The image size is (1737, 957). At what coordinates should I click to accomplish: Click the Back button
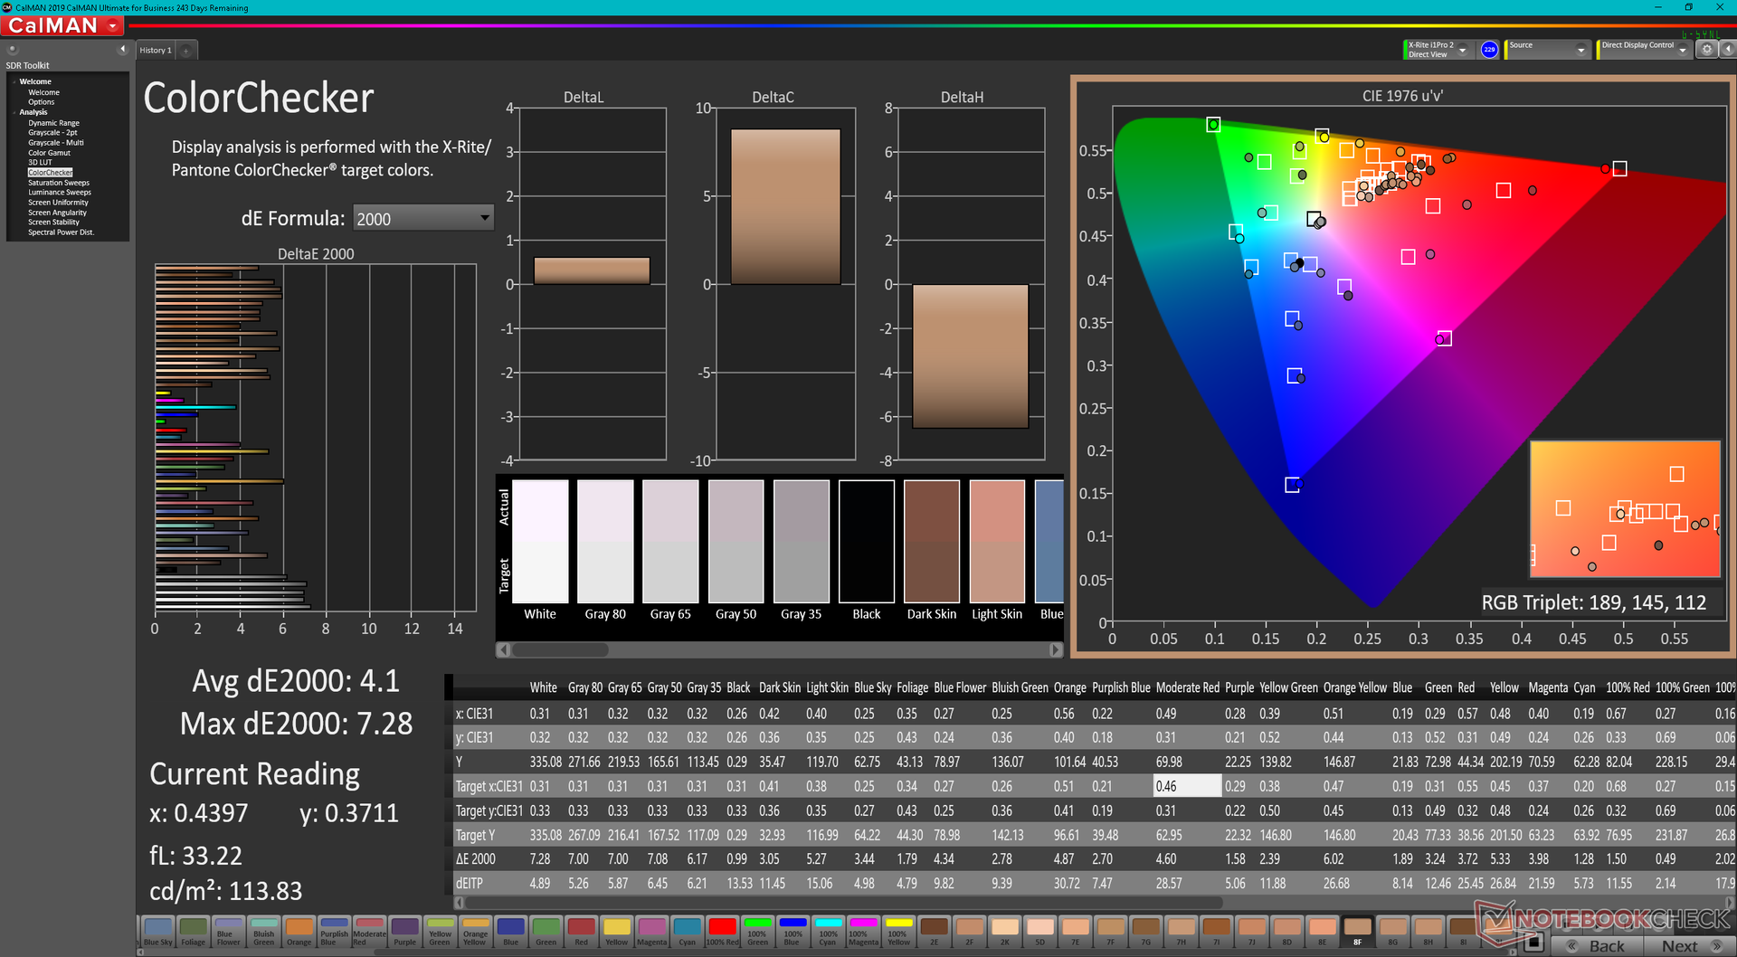(1597, 946)
